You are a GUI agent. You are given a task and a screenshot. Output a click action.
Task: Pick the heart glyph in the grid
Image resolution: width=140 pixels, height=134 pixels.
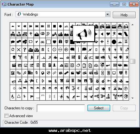(108, 34)
